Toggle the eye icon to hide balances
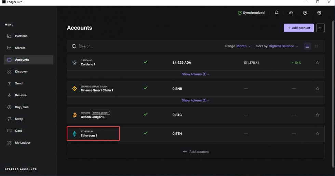 (x=291, y=13)
